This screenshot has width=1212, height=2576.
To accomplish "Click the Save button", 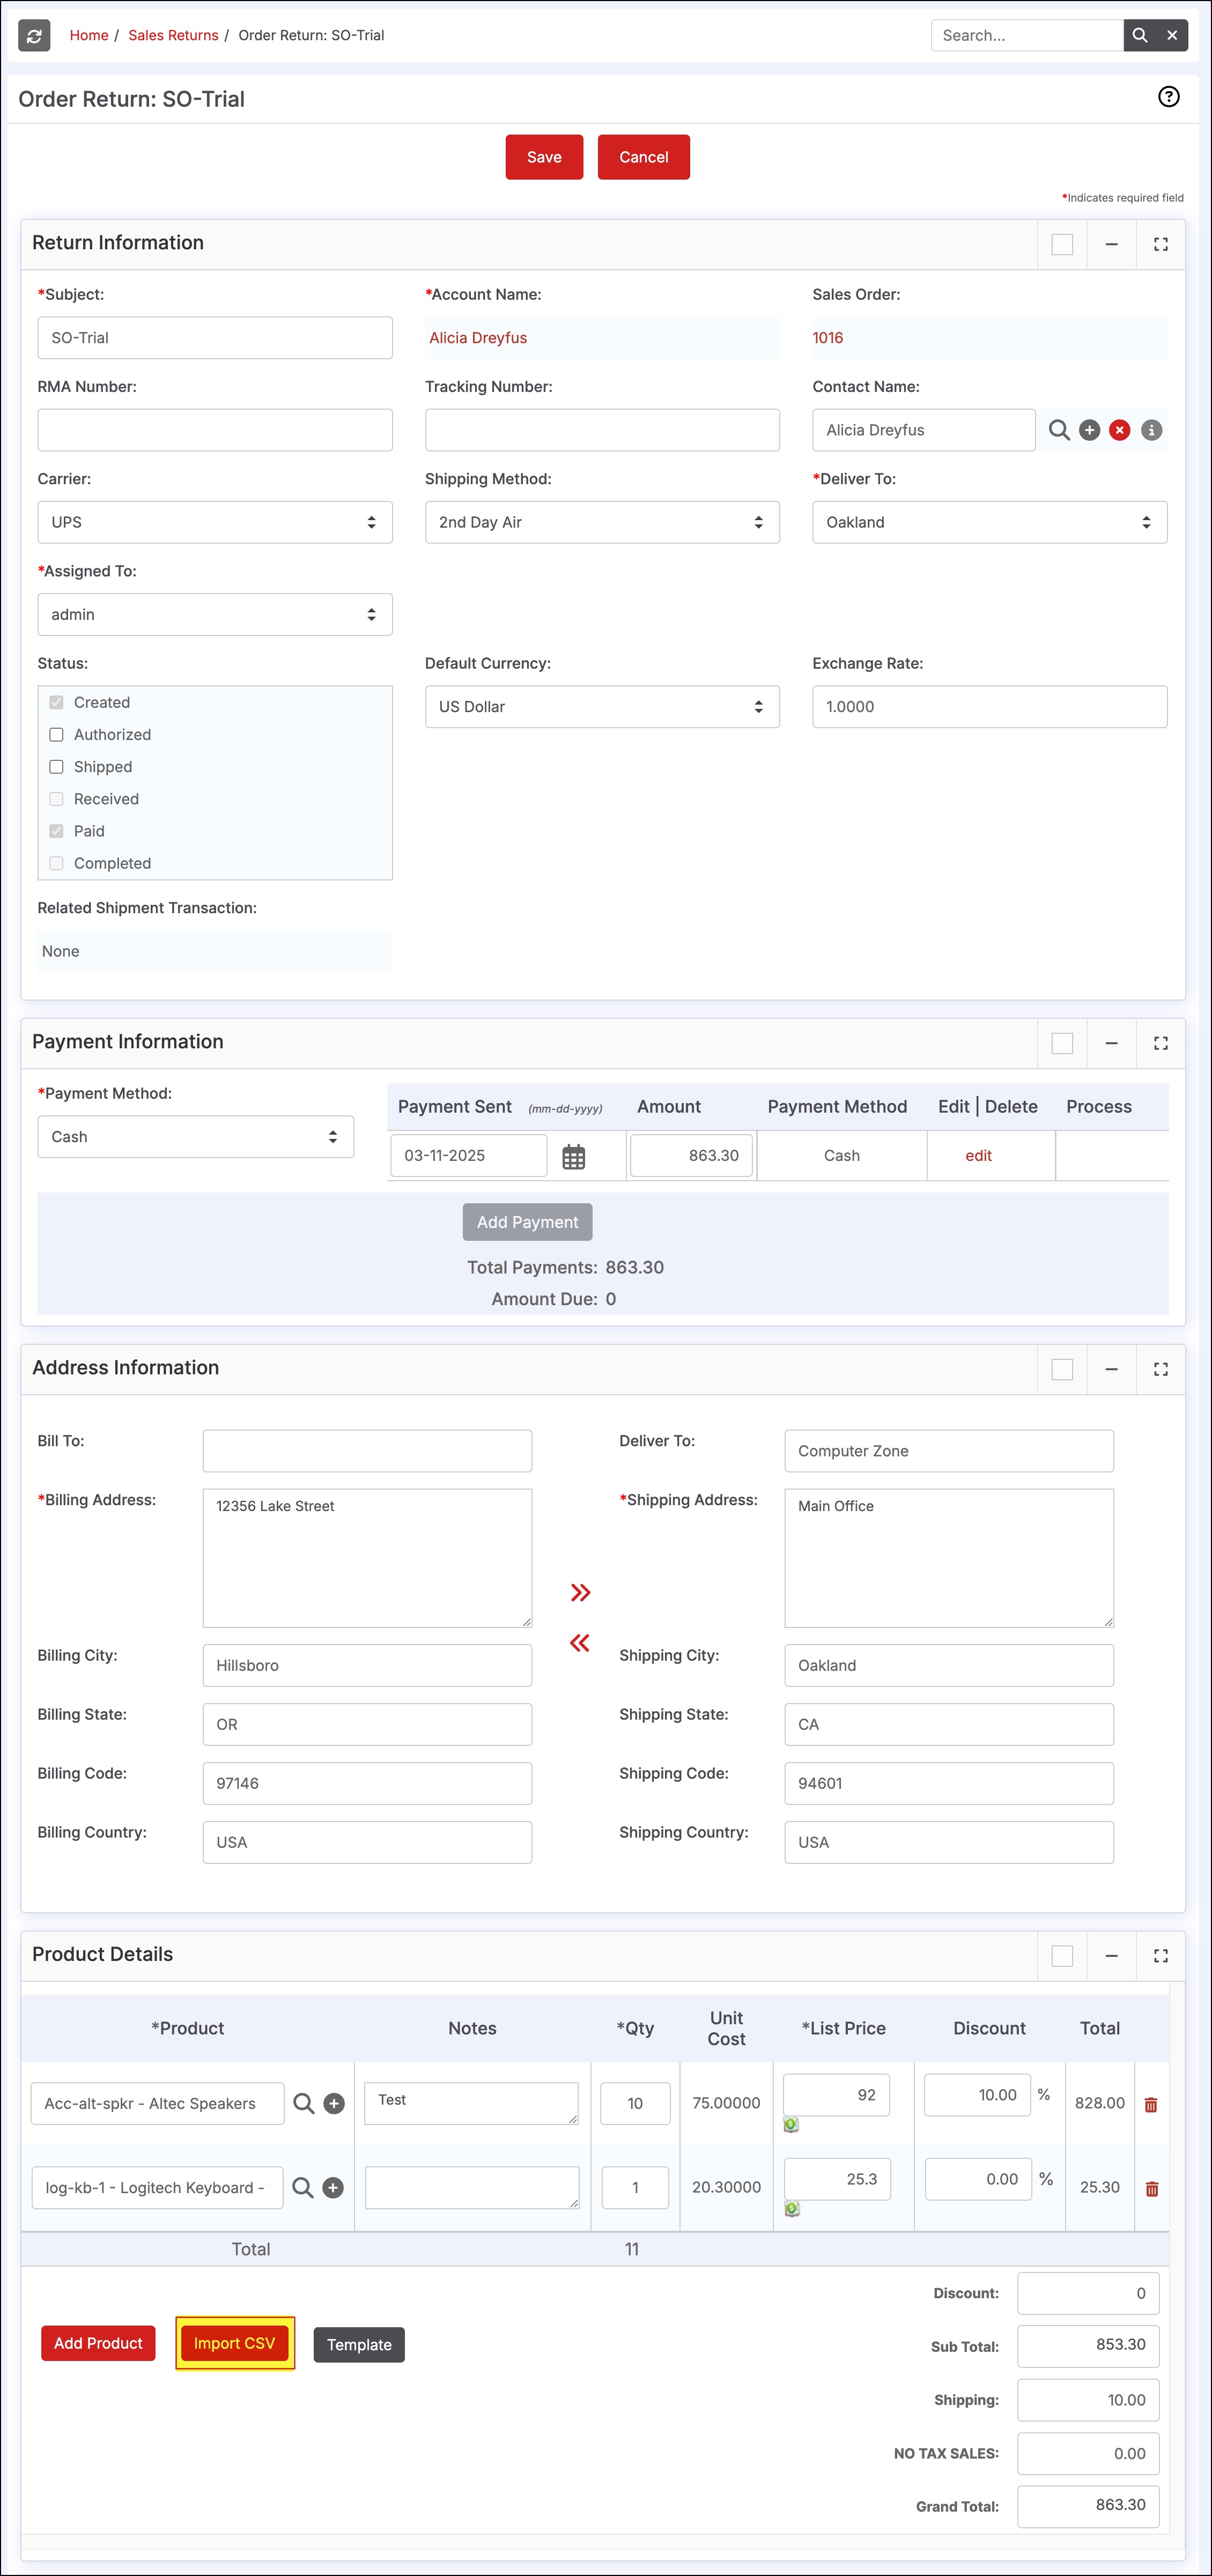I will pyautogui.click(x=544, y=157).
